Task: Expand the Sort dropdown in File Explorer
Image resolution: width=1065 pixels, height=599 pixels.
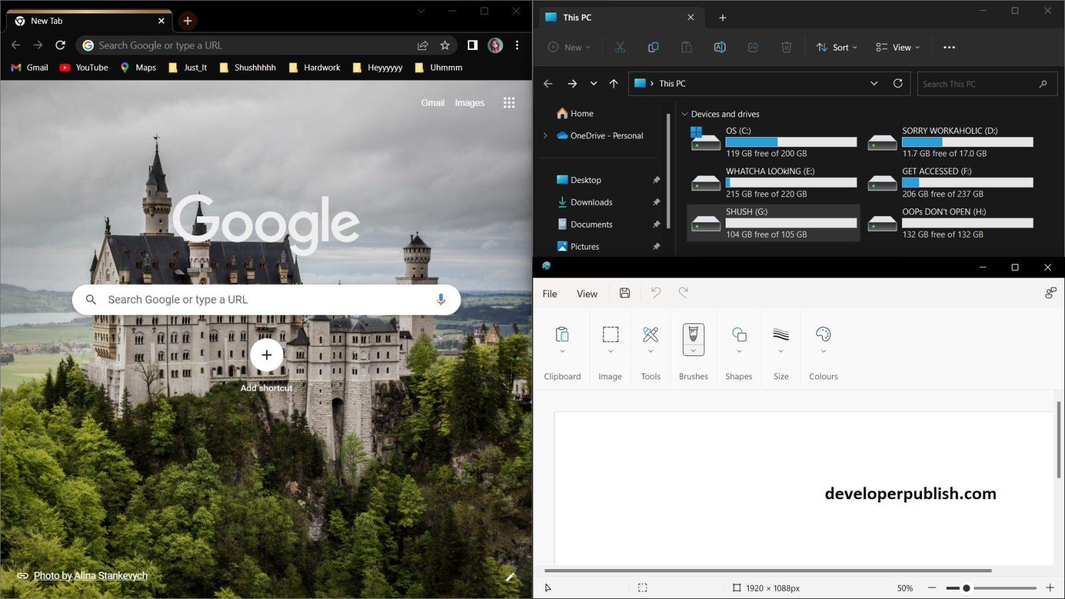Action: [836, 47]
